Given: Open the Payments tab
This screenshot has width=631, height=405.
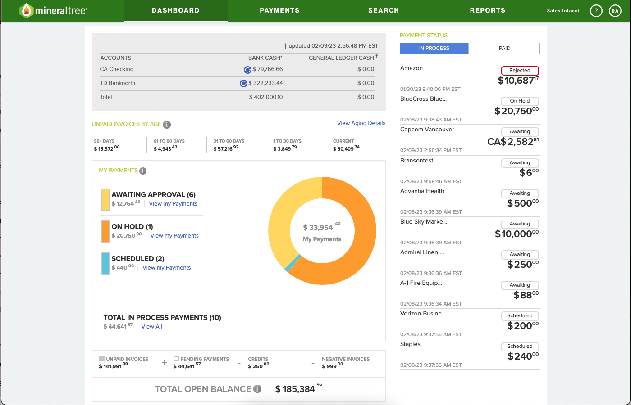Looking at the screenshot, I should point(279,10).
